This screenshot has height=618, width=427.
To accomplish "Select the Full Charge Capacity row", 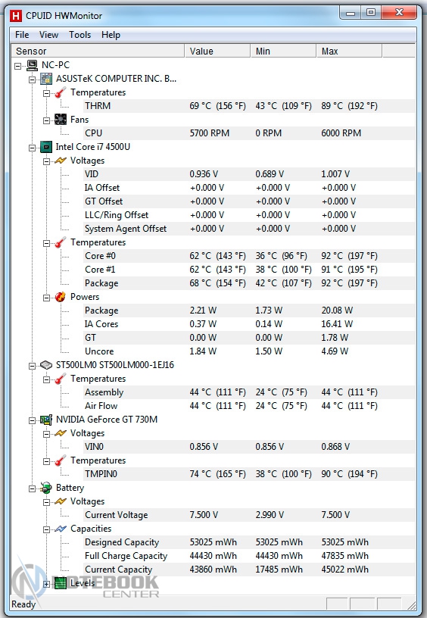I will [x=249, y=556].
